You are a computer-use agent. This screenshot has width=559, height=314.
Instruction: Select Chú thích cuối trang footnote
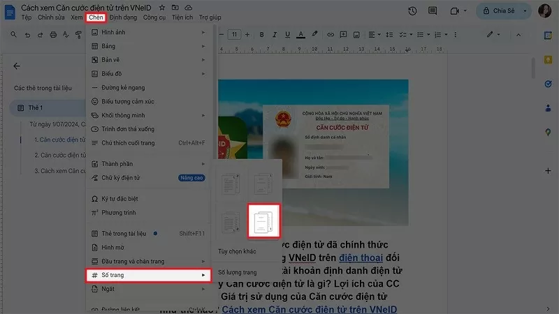[x=148, y=143]
